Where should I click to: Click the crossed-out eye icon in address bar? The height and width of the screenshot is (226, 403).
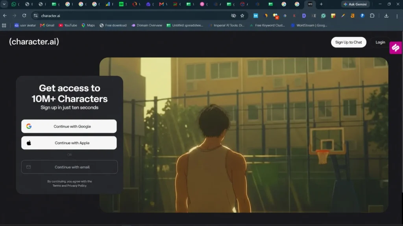point(233,16)
